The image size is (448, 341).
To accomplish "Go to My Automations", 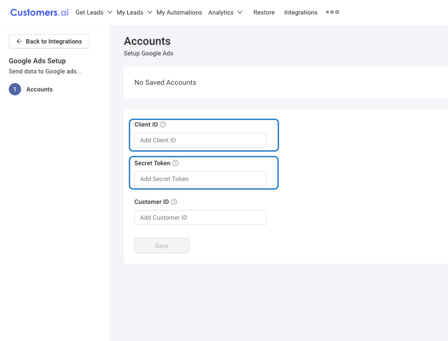I will pyautogui.click(x=179, y=12).
